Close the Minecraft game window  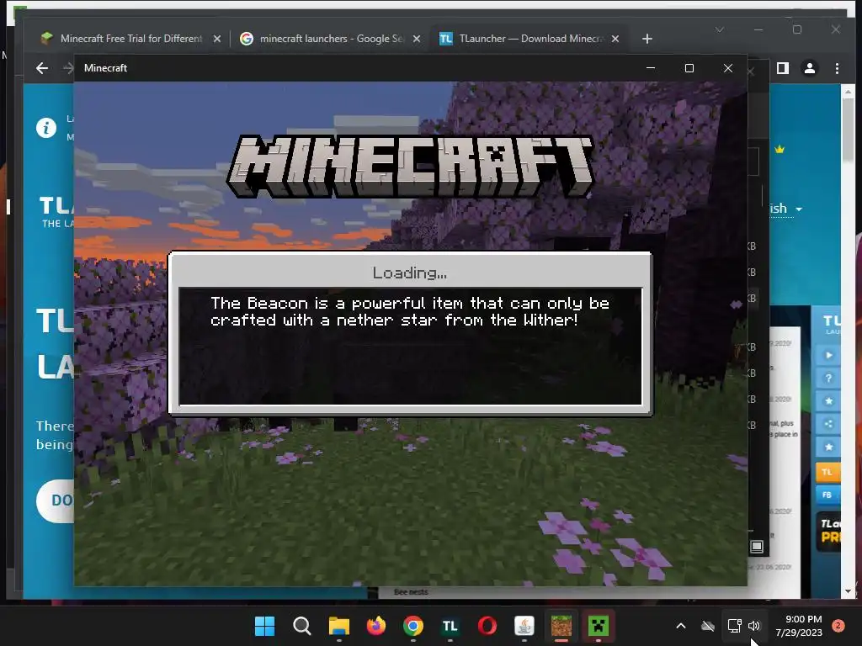[x=728, y=68]
